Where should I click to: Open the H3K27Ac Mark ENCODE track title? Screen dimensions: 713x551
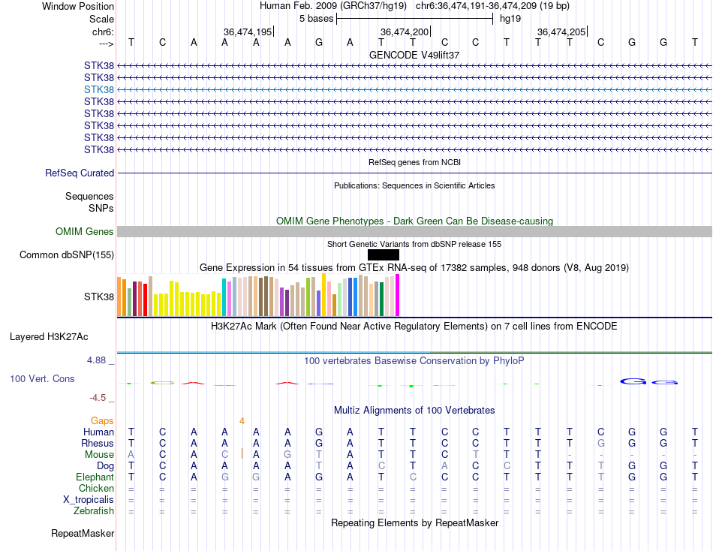414,327
